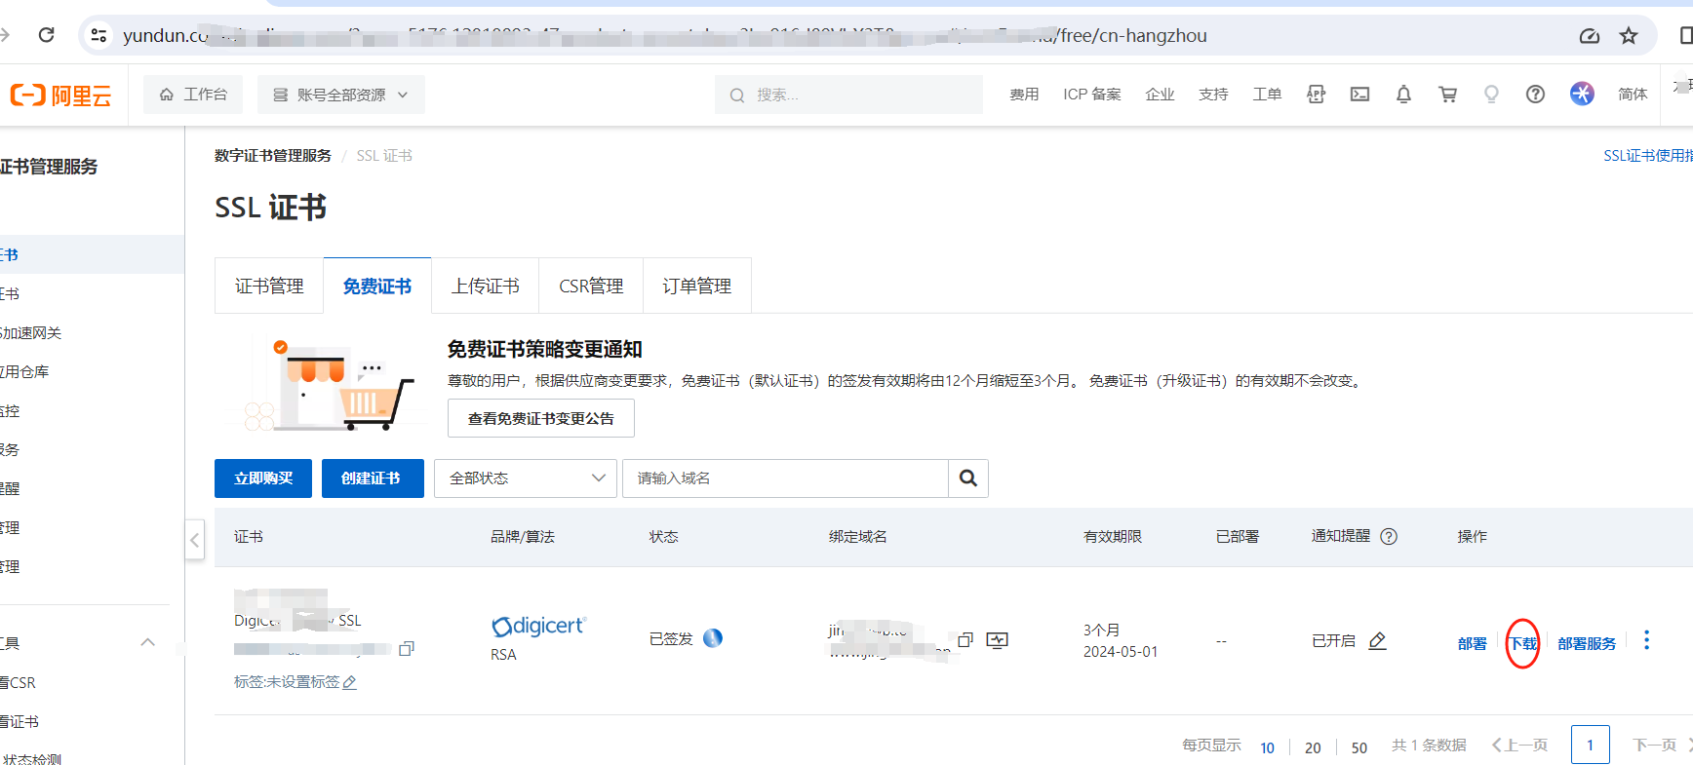
Task: Click the 通知提醒 help icon
Action: coord(1390,536)
